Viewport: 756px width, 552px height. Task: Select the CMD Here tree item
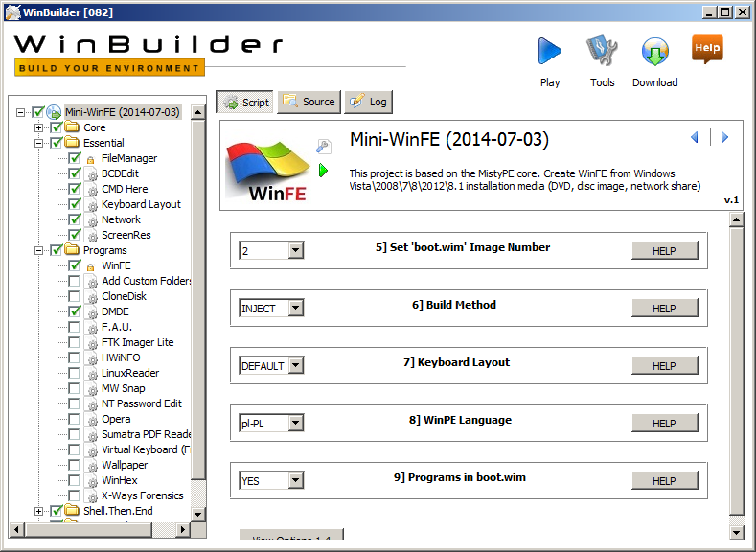click(x=125, y=189)
